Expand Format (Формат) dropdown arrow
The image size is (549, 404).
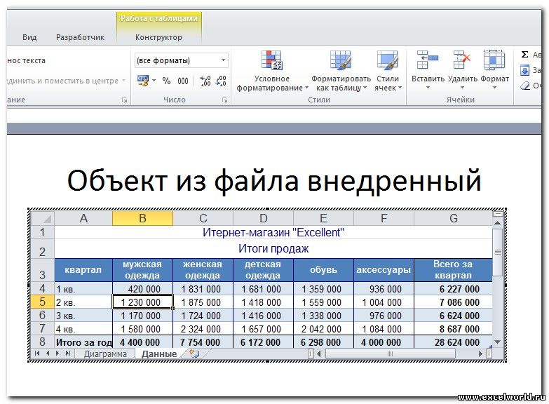coord(494,88)
